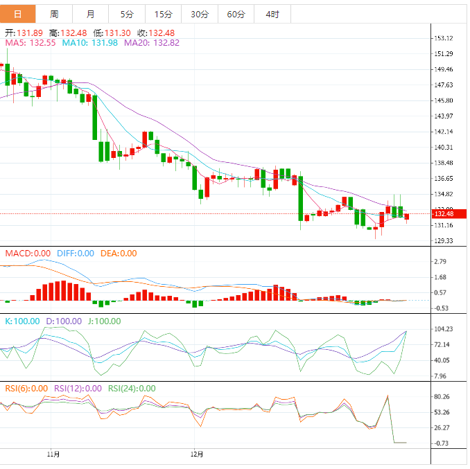Click the 104.23 KDJ axis value
Viewport: 470px width, 469px height.
(x=444, y=329)
